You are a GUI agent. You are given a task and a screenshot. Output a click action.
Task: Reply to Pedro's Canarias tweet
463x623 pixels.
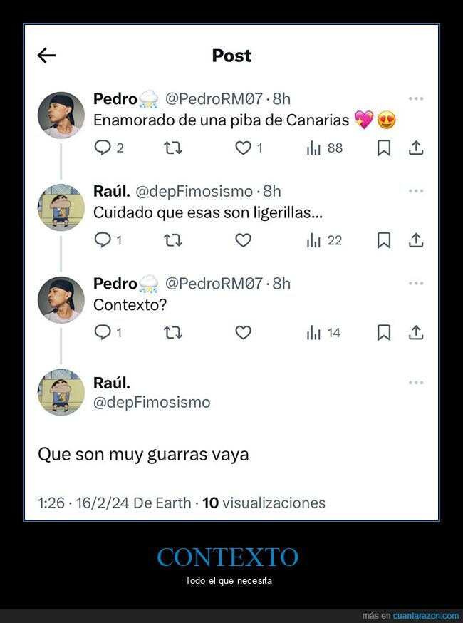(103, 148)
